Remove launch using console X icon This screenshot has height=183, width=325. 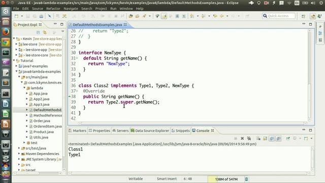[242, 138]
